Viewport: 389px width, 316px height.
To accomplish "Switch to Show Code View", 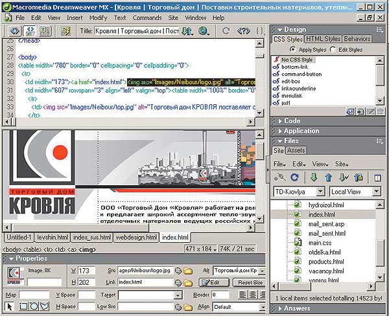I will pyautogui.click(x=15, y=31).
